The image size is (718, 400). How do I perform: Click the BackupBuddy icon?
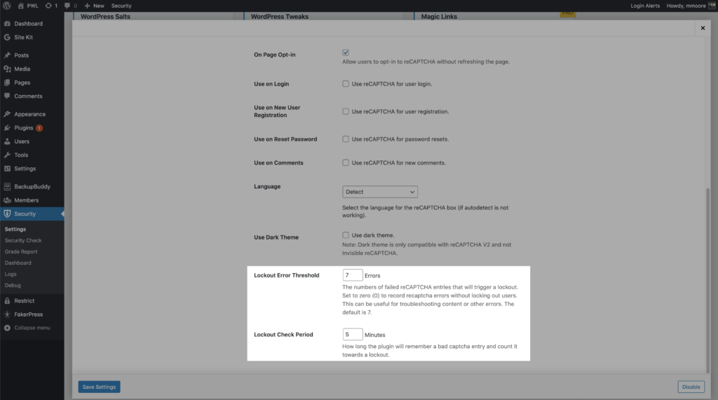pyautogui.click(x=7, y=186)
